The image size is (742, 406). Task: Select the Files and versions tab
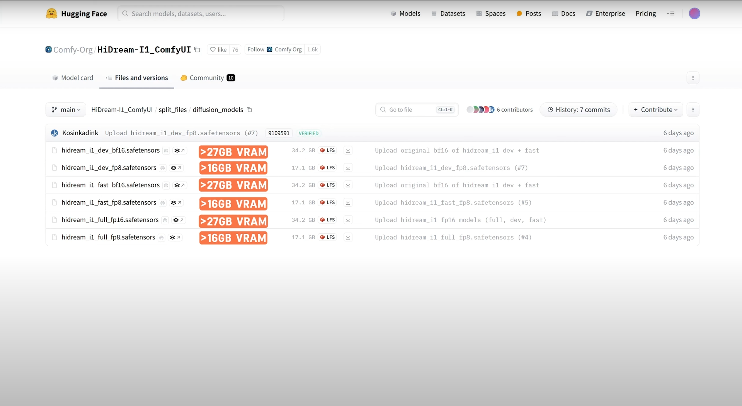[137, 78]
